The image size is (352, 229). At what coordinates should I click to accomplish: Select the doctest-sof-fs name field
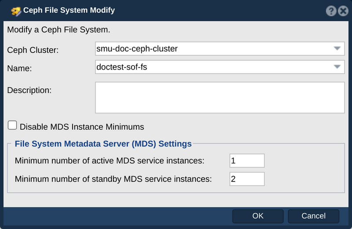click(220, 67)
